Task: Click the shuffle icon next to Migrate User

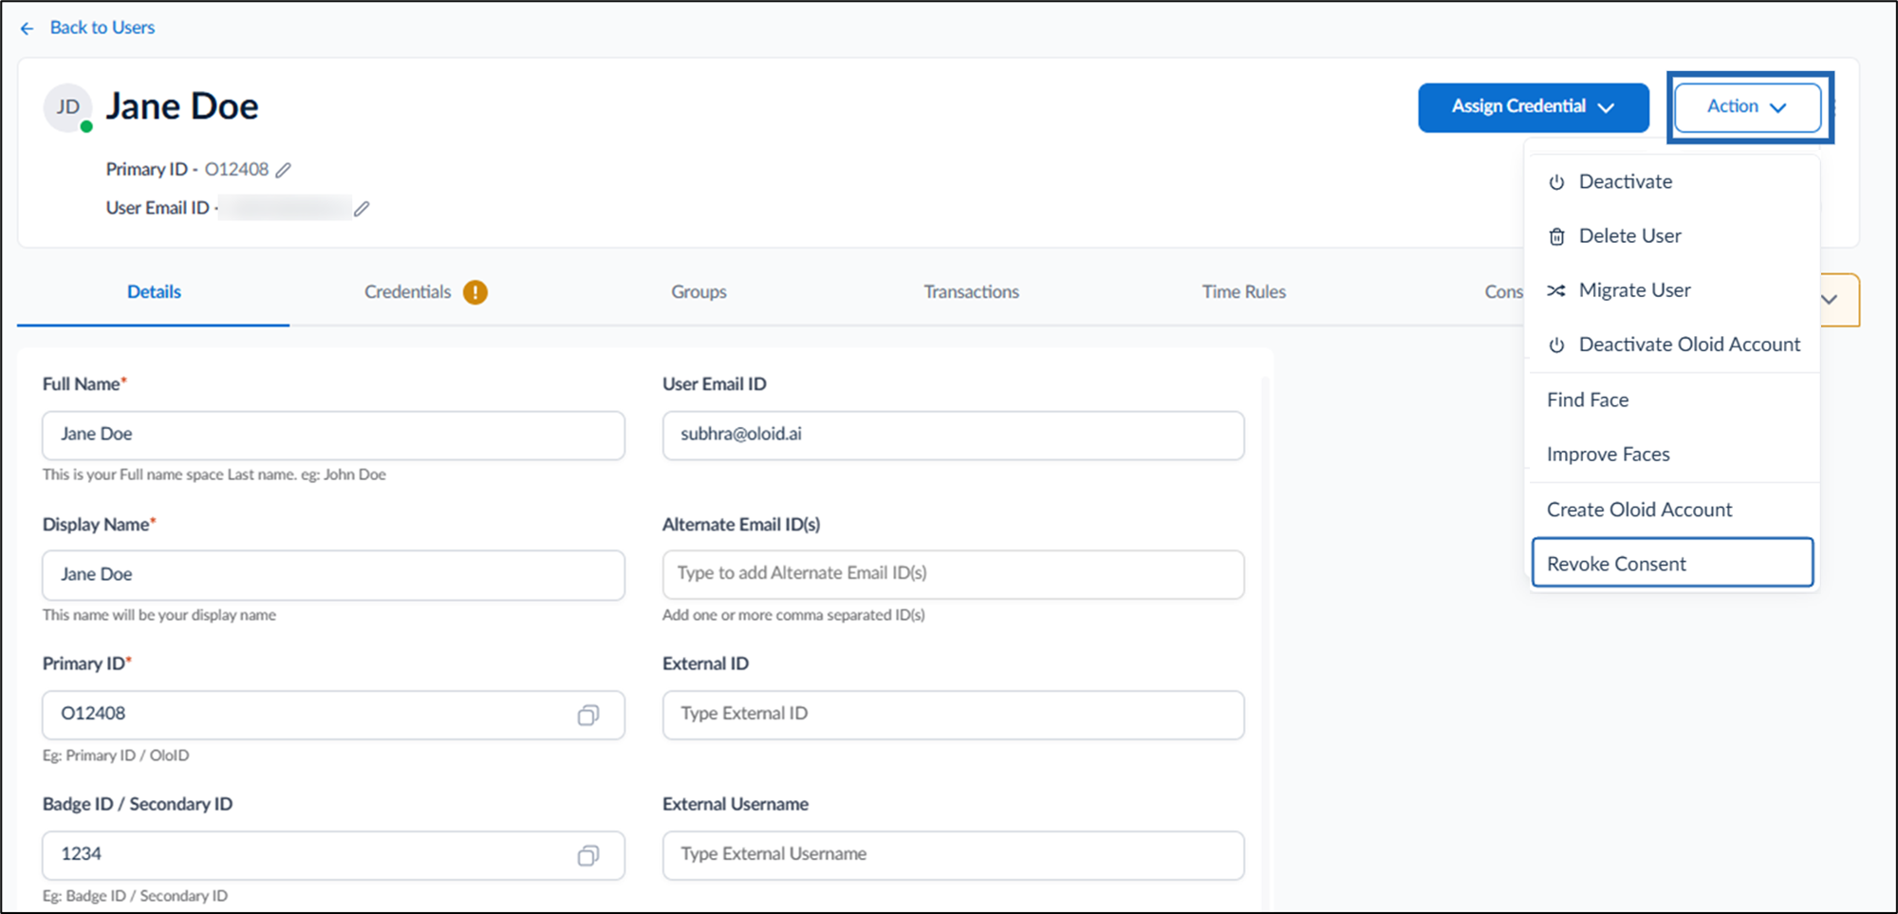Action: coord(1556,290)
